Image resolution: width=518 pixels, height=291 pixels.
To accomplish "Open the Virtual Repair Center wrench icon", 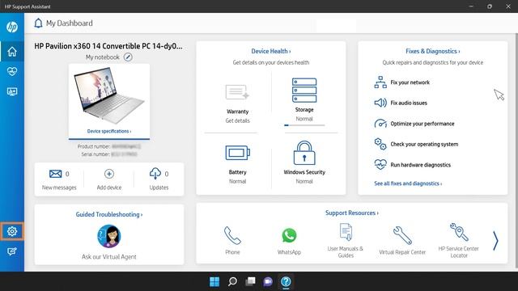I will (402, 235).
